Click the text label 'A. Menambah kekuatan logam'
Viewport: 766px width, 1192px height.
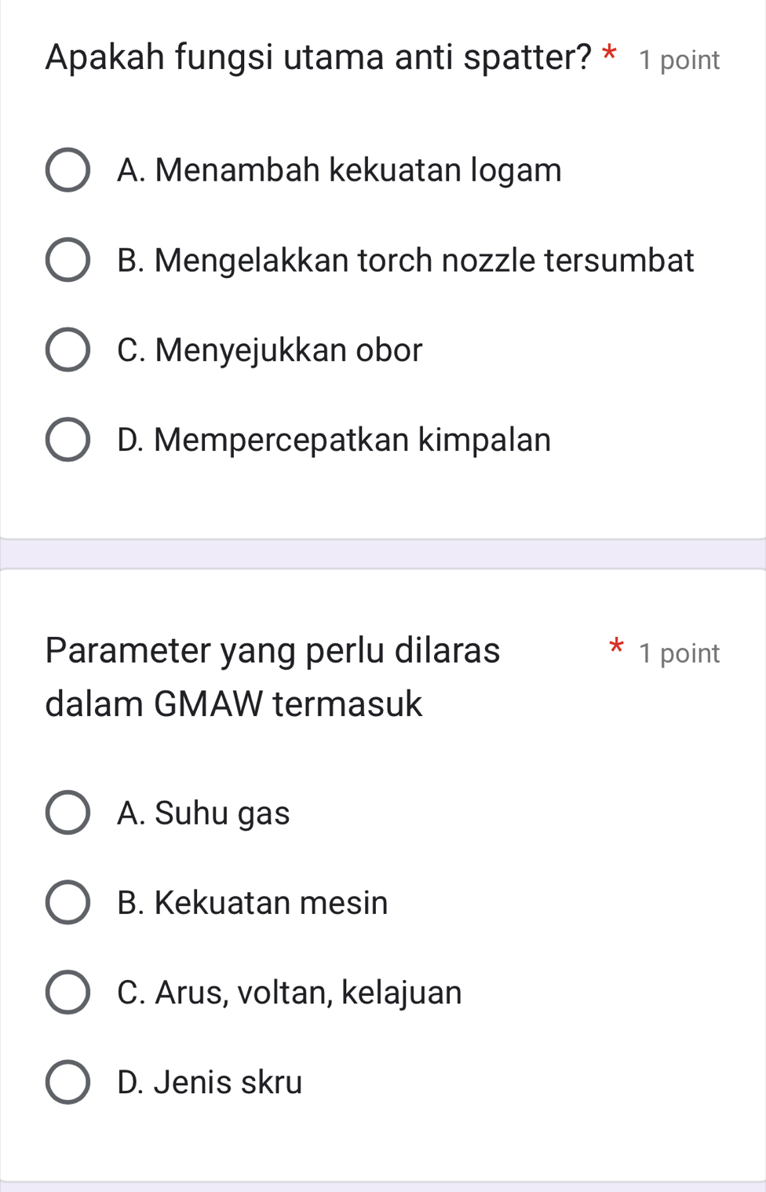(339, 170)
